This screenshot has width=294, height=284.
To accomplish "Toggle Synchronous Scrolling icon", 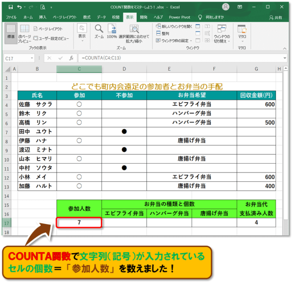I will pos(207,33).
